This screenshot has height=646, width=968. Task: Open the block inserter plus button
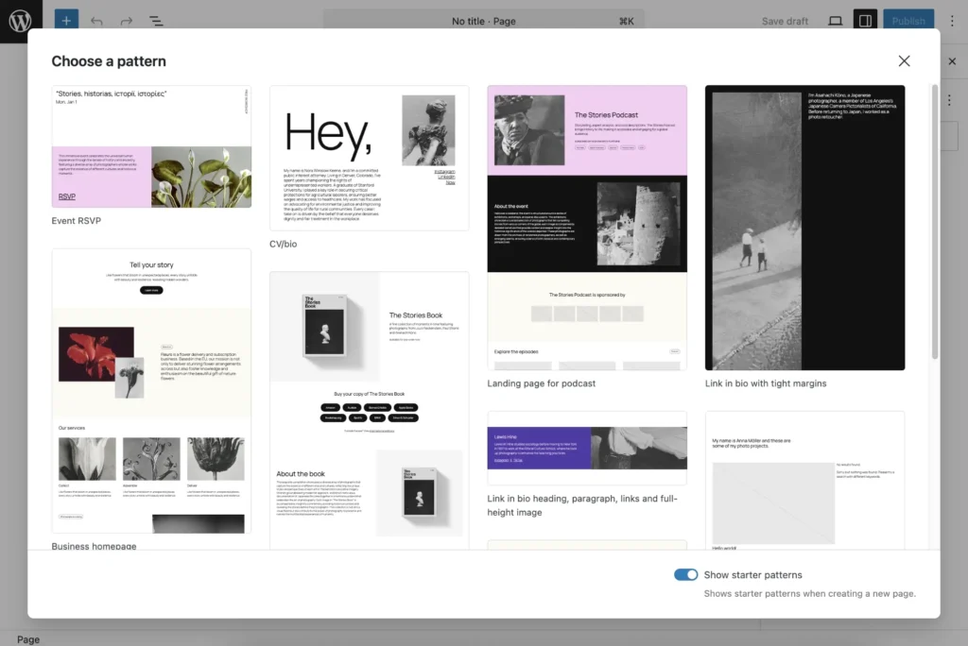click(x=66, y=21)
